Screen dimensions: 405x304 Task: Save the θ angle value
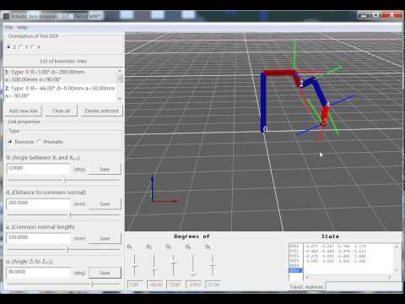[x=105, y=169]
